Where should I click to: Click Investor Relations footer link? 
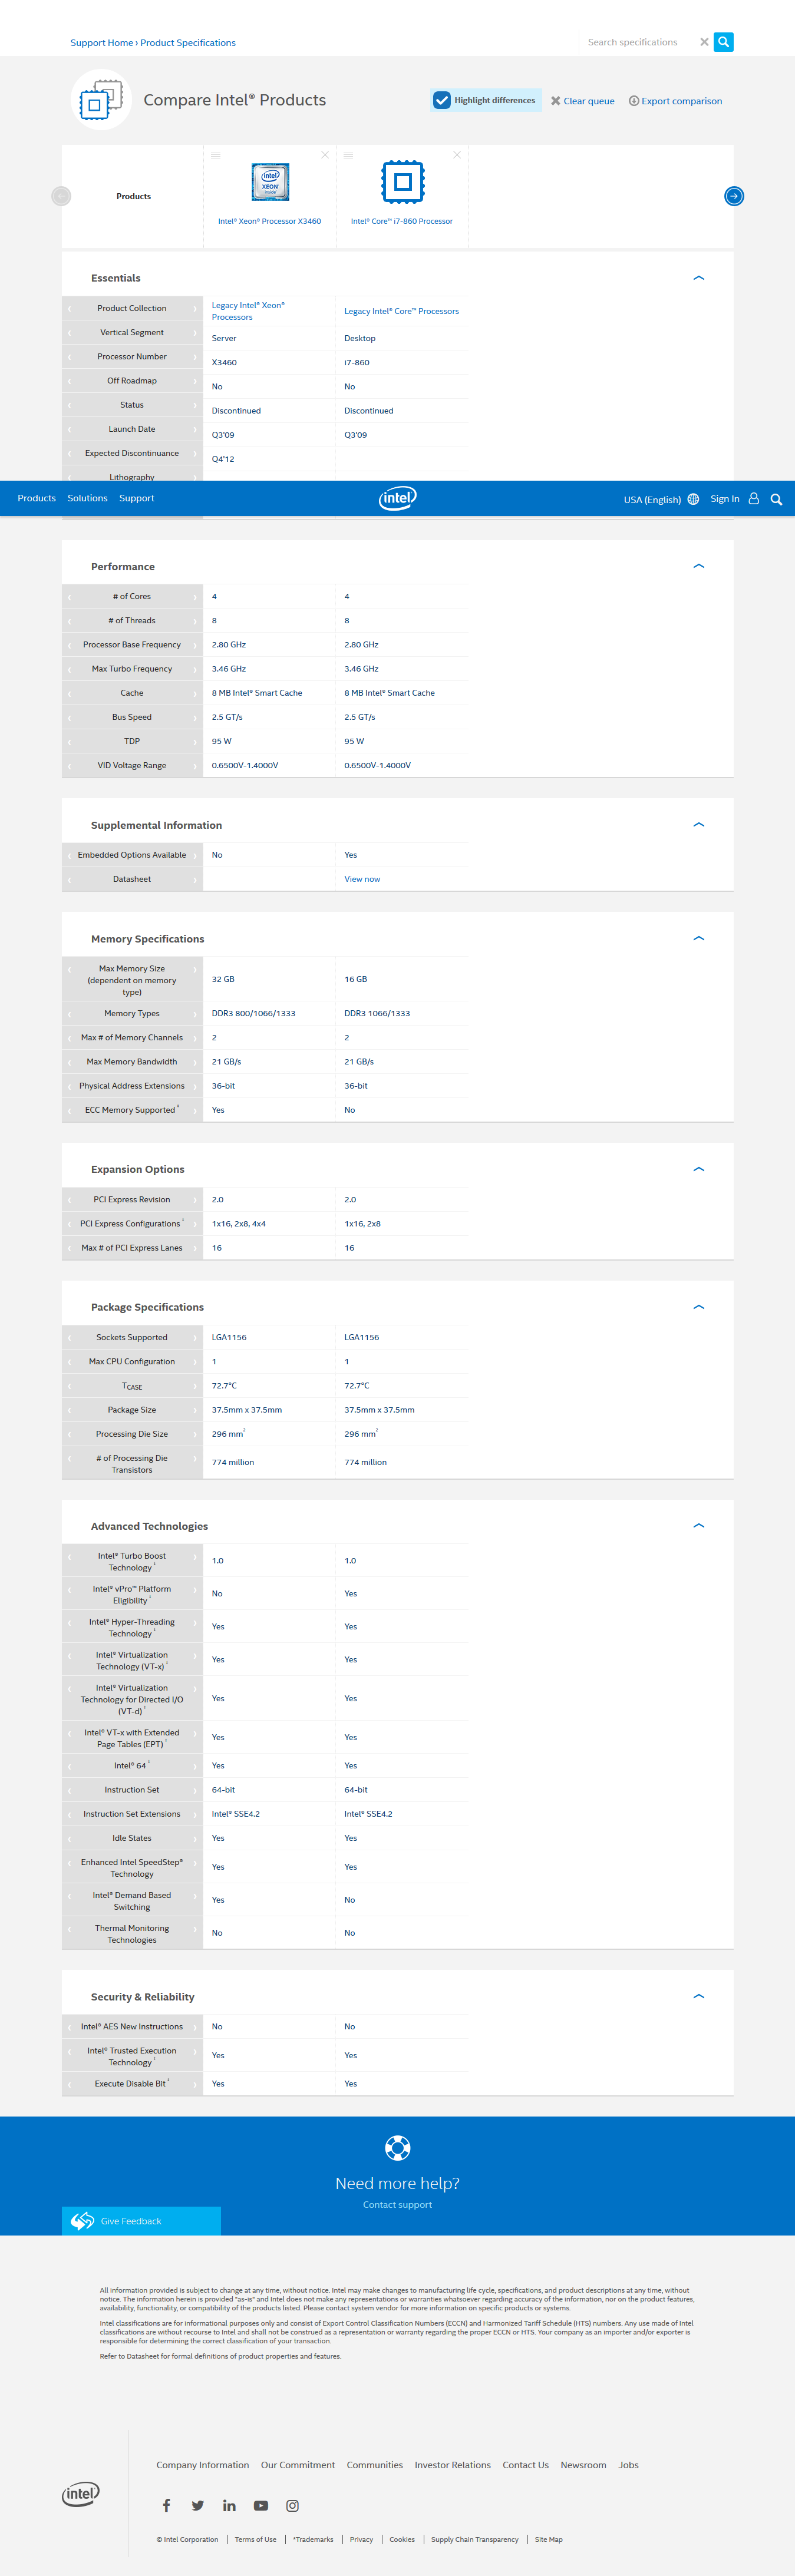click(x=453, y=2465)
